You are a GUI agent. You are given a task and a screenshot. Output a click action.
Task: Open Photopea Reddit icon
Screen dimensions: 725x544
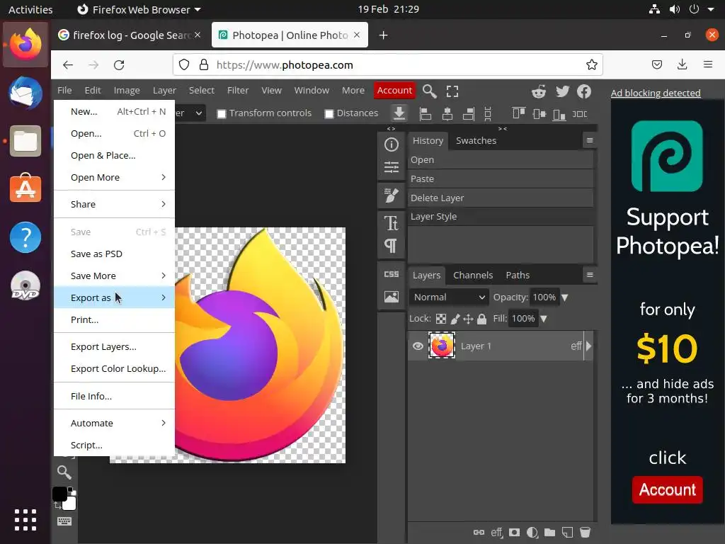point(539,91)
